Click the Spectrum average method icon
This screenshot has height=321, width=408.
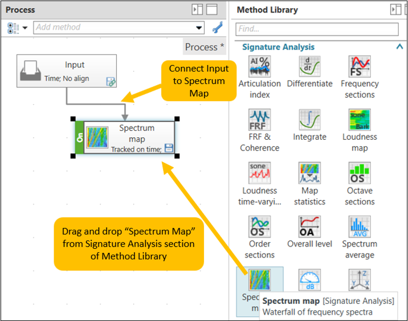(x=359, y=227)
